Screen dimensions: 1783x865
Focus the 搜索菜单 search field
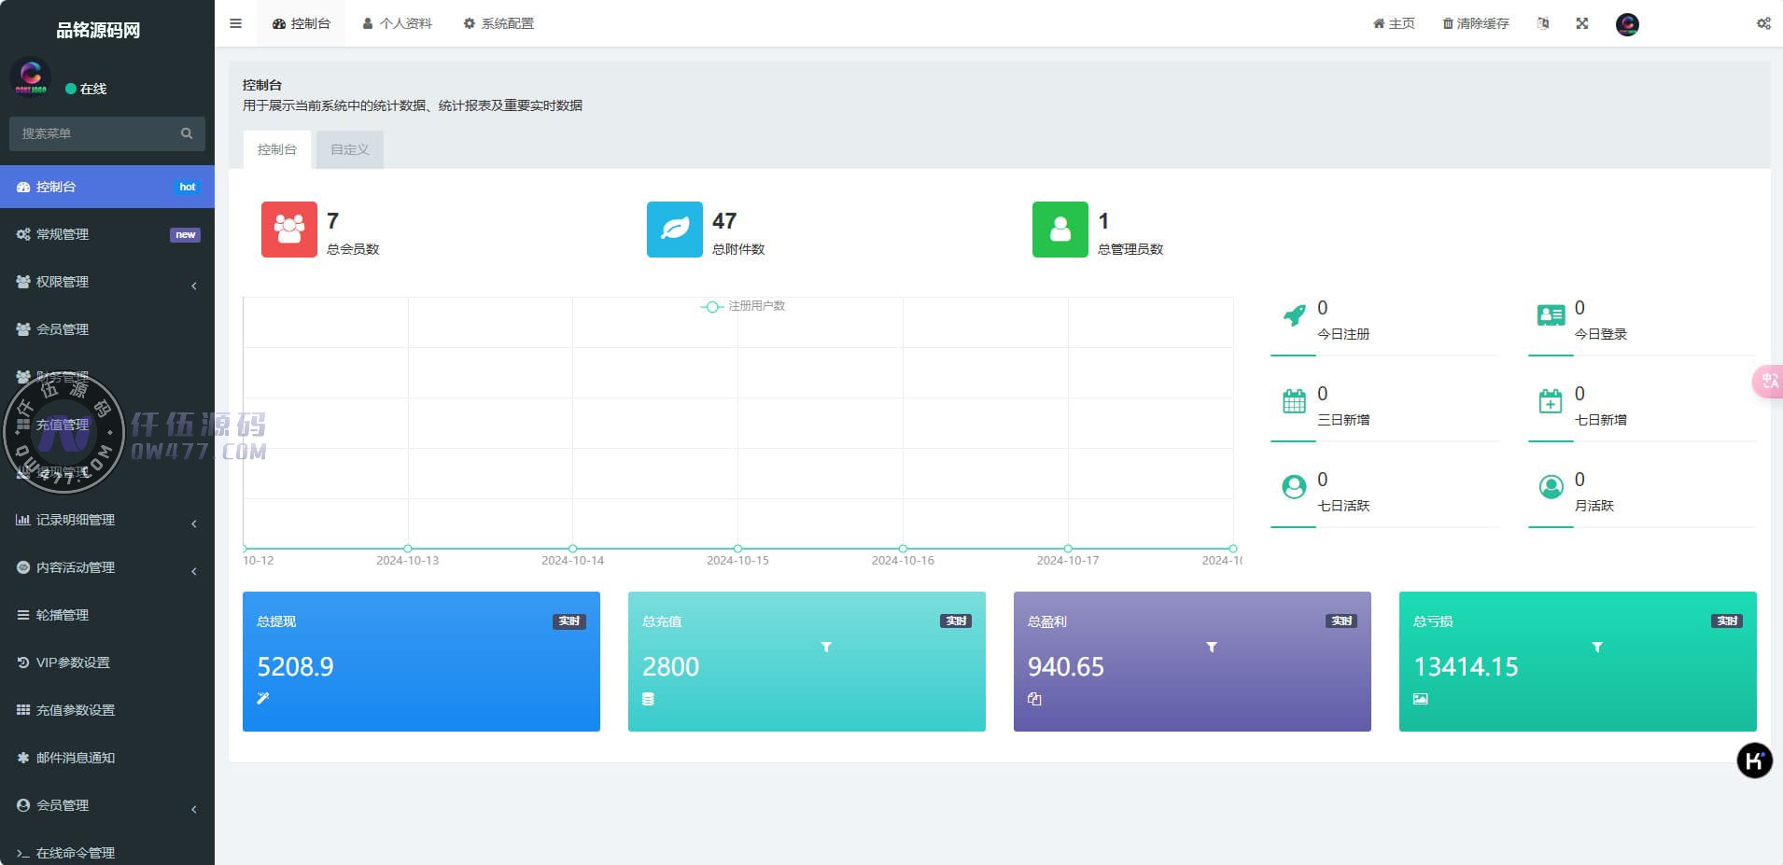(93, 133)
